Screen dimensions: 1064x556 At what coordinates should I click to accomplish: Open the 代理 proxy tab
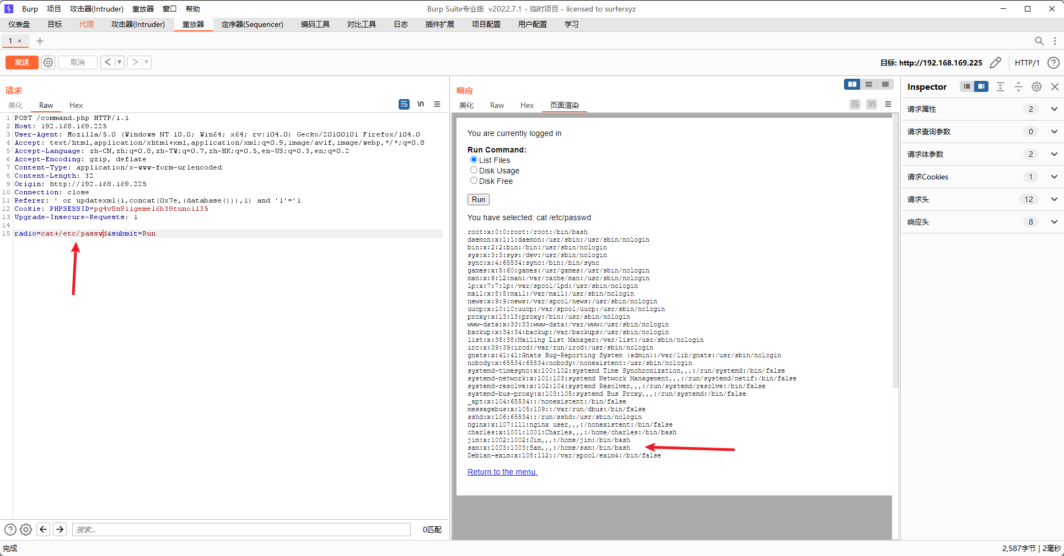tap(87, 24)
